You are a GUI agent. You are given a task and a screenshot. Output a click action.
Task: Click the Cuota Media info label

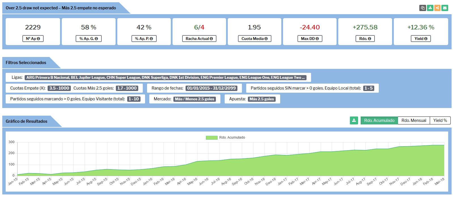(x=254, y=39)
